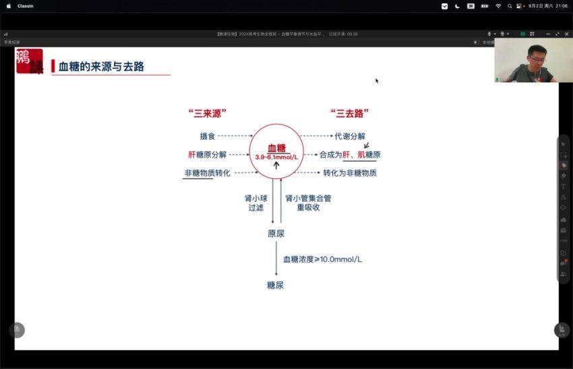Open the class roster people icon
Screen dimensions: 573x369
pos(564,274)
